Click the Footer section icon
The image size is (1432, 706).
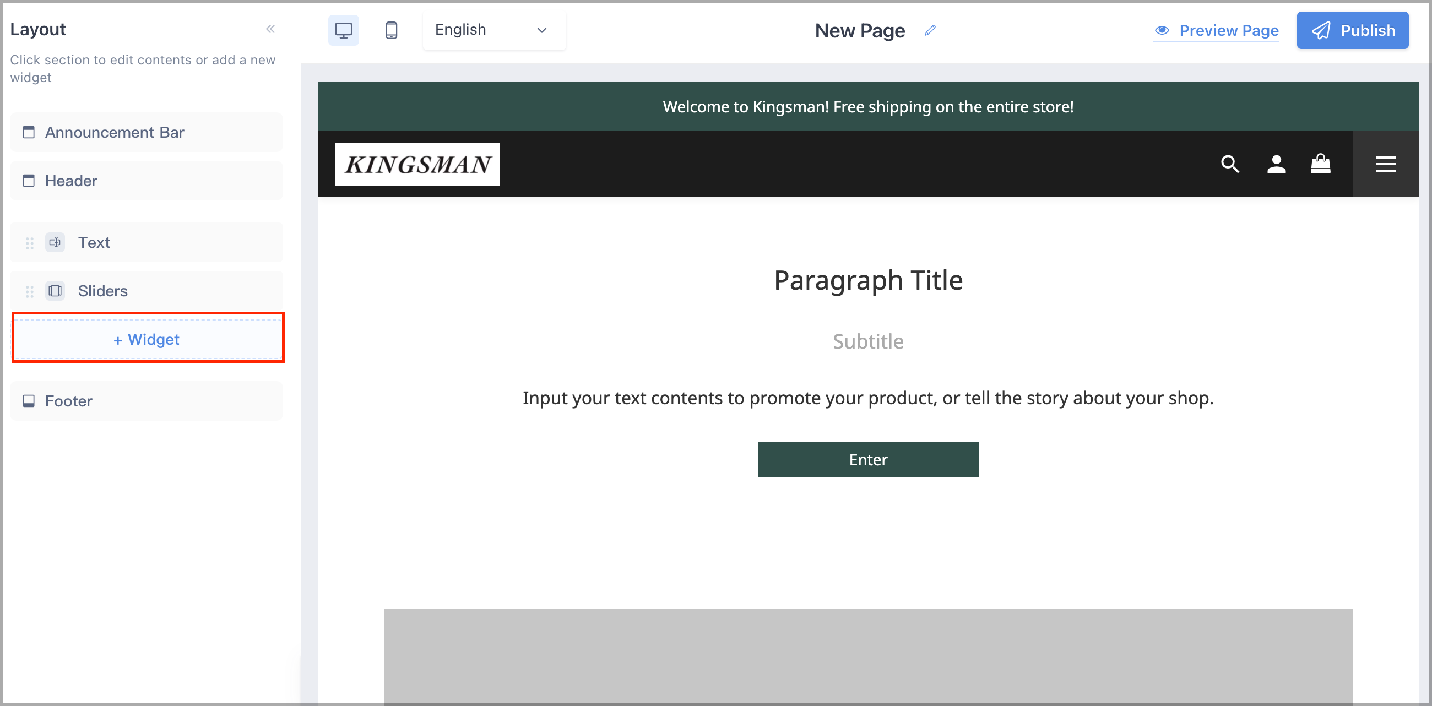[x=28, y=401]
